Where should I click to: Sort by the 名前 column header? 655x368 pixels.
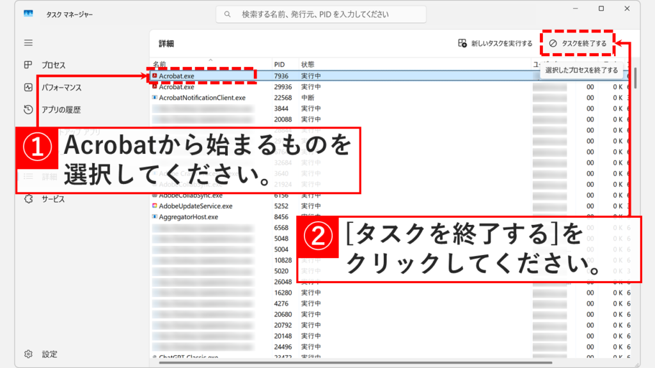[159, 65]
